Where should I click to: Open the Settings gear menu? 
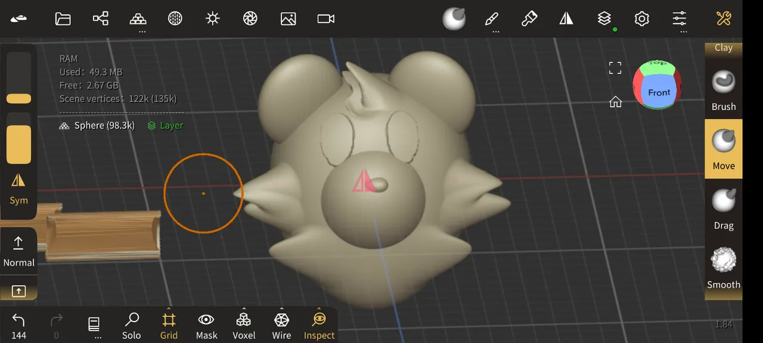[642, 18]
